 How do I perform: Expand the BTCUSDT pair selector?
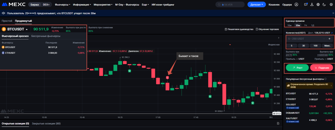pyautogui.click(x=27, y=29)
